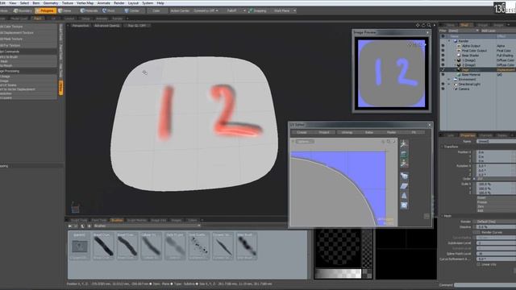The height and width of the screenshot is (290, 516).
Task: Open the Geometry menu
Action: pyautogui.click(x=51, y=3)
